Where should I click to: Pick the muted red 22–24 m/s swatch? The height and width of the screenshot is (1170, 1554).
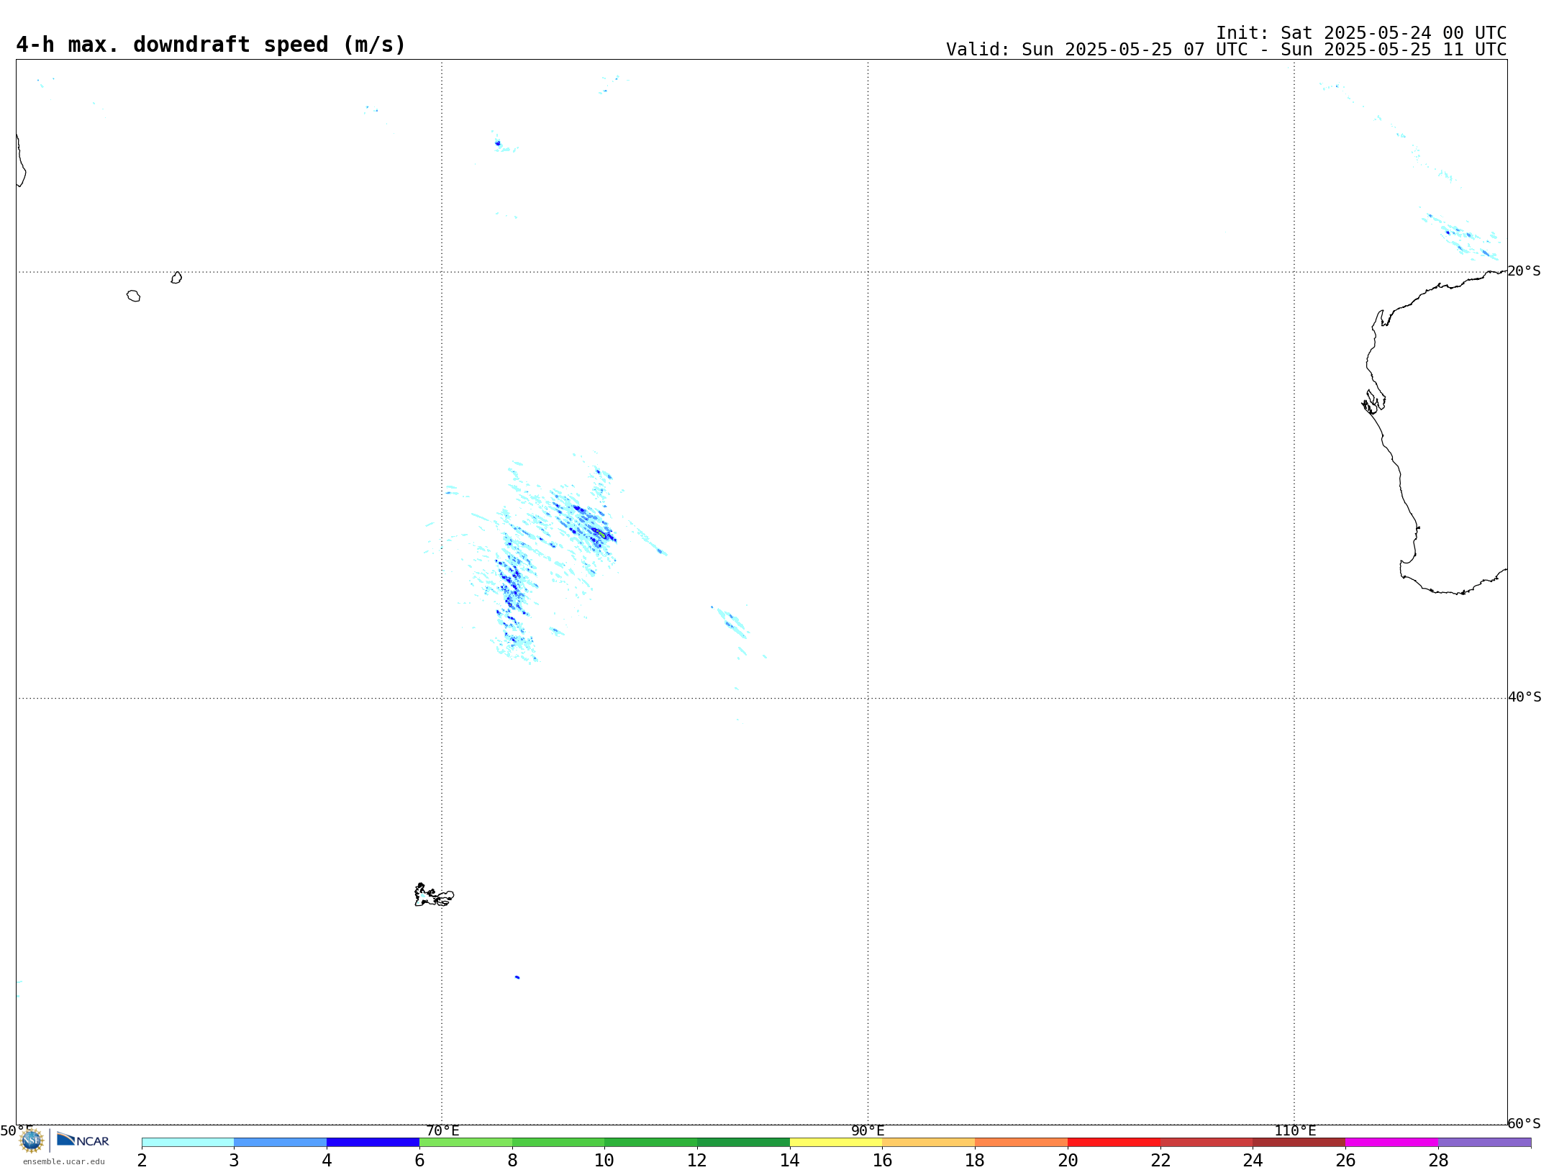pyautogui.click(x=1207, y=1143)
